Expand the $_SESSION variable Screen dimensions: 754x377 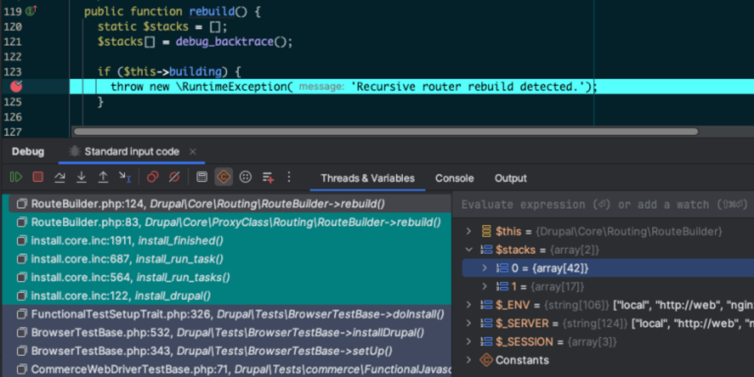(468, 342)
